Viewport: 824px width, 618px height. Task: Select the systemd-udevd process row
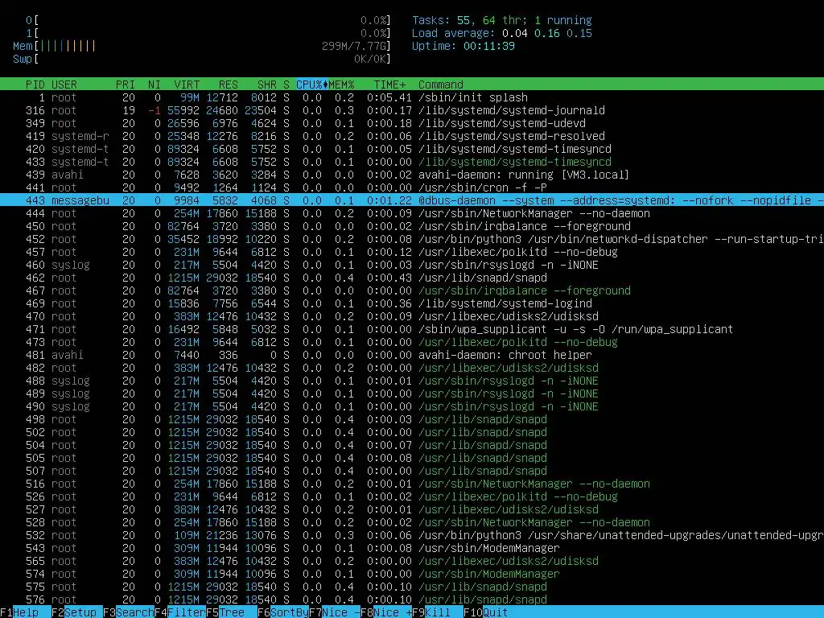[412, 123]
